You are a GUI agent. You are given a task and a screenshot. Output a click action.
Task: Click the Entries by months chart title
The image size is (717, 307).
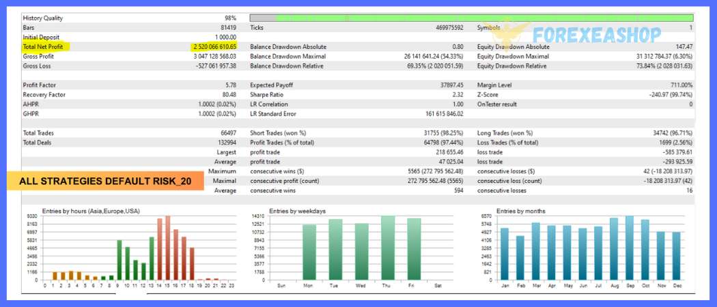point(521,211)
